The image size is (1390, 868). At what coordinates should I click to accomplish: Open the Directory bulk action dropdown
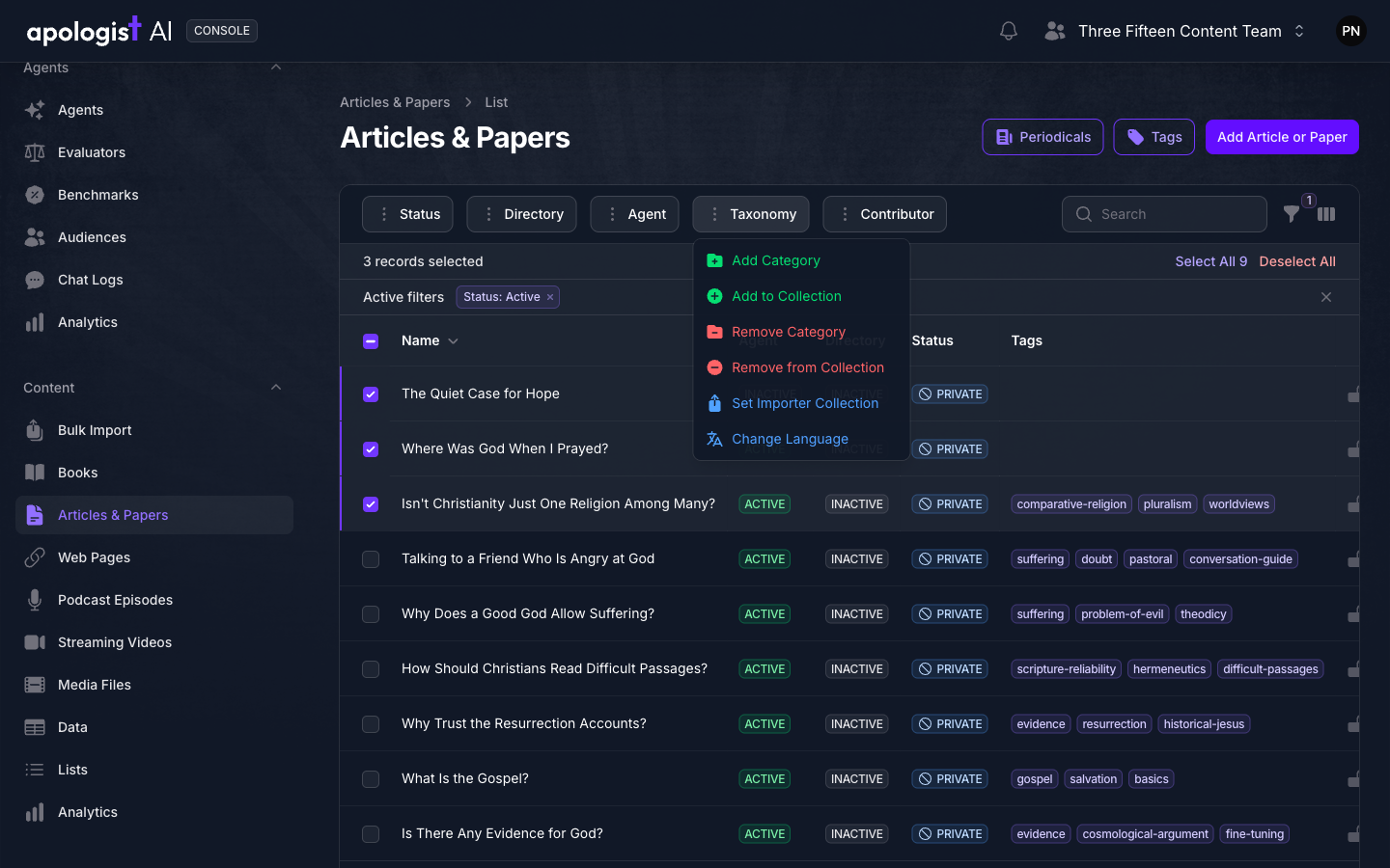coord(521,214)
